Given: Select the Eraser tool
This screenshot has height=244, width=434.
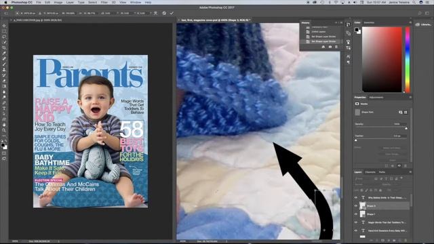Looking at the screenshot, I should pyautogui.click(x=4, y=81).
